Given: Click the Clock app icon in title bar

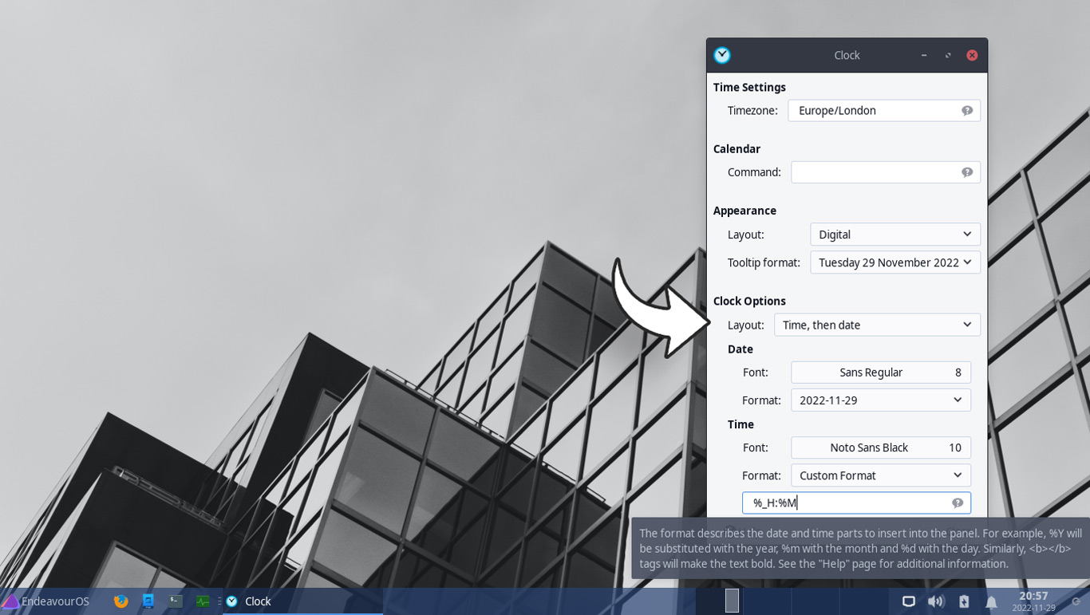Looking at the screenshot, I should coord(722,55).
